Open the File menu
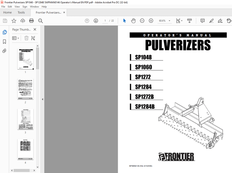 tap(3, 7)
